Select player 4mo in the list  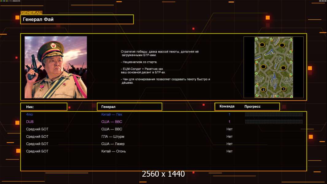tap(29, 114)
